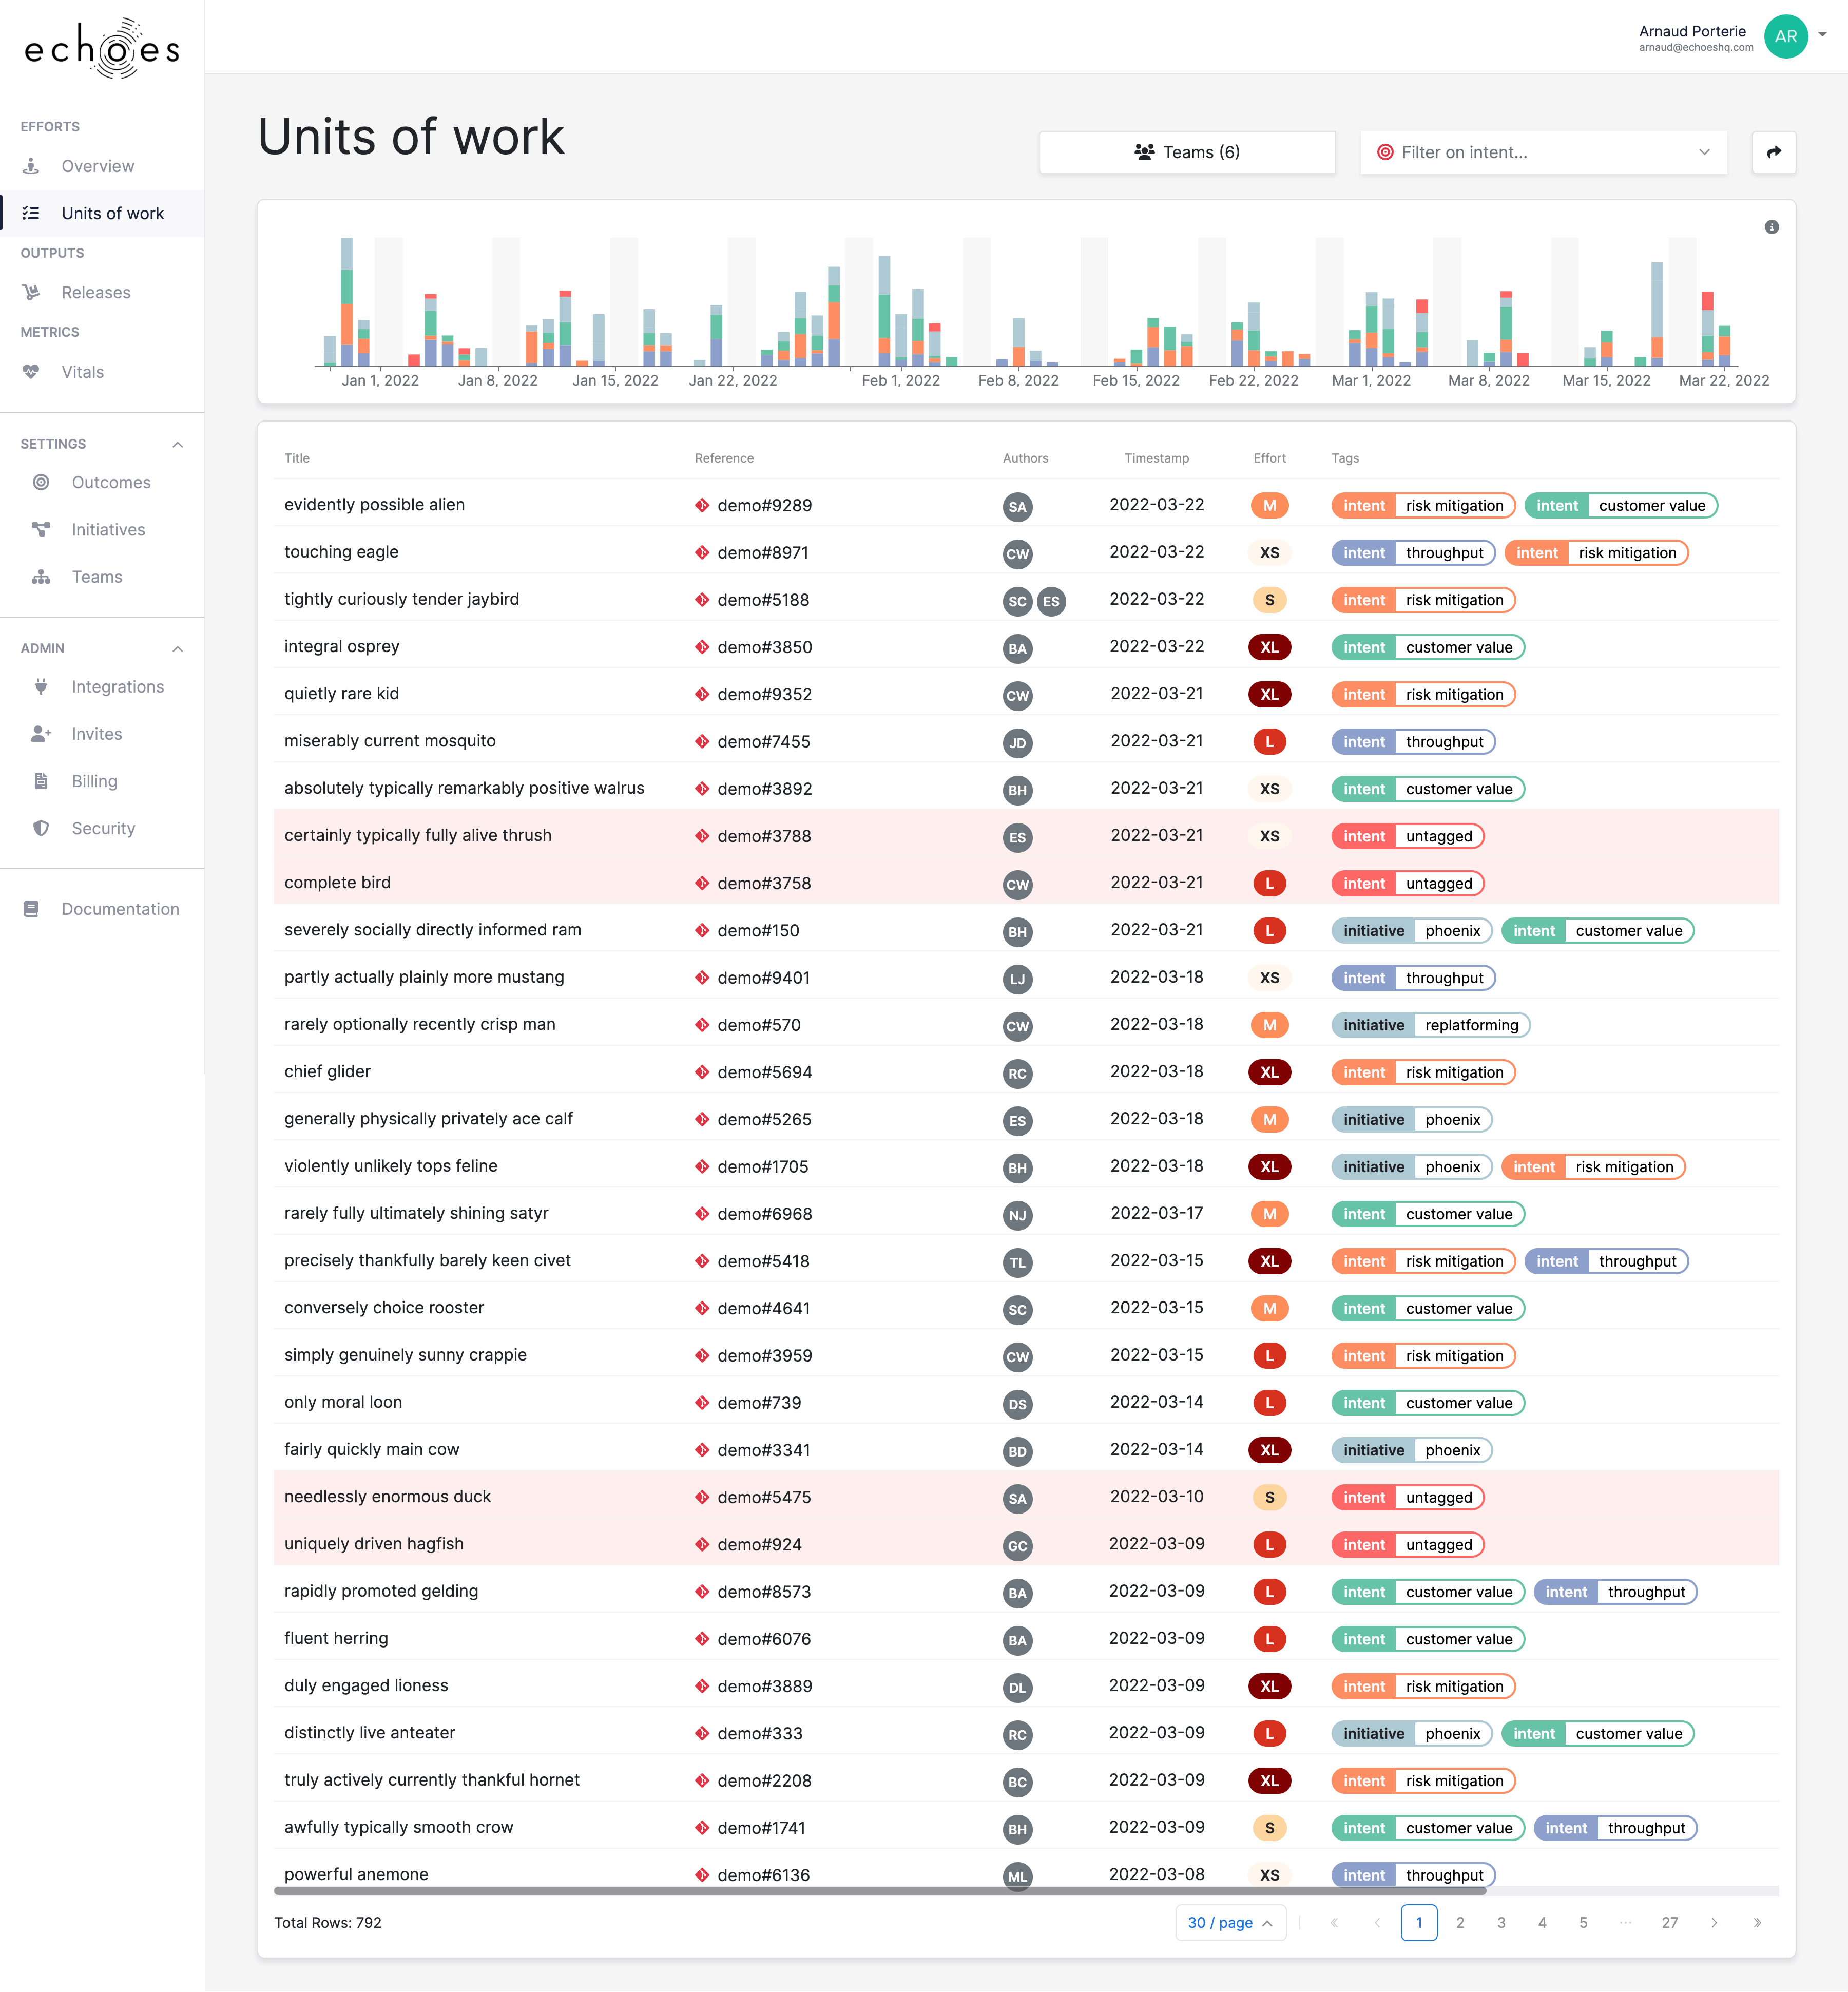Collapse the Admin section chevron

point(178,648)
